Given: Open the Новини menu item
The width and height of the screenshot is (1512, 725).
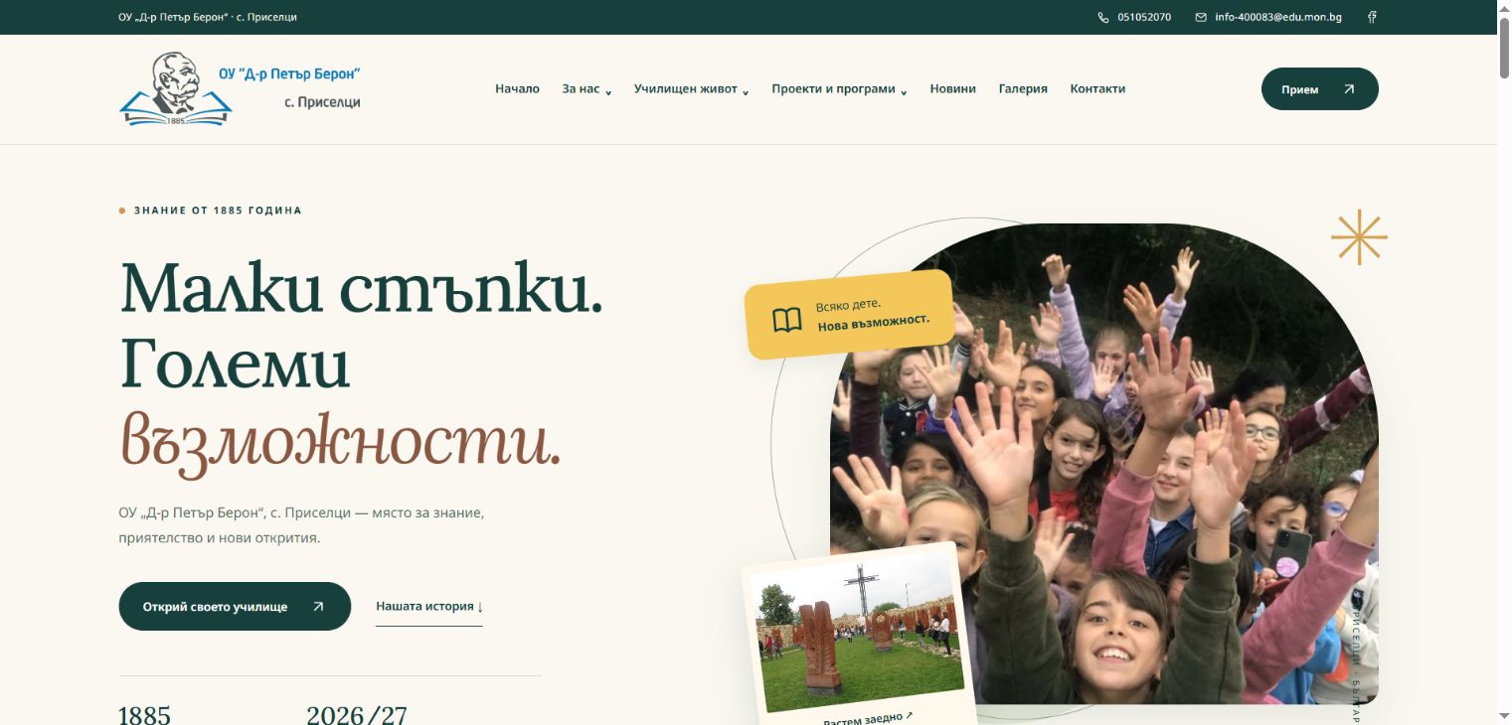Looking at the screenshot, I should point(953,88).
